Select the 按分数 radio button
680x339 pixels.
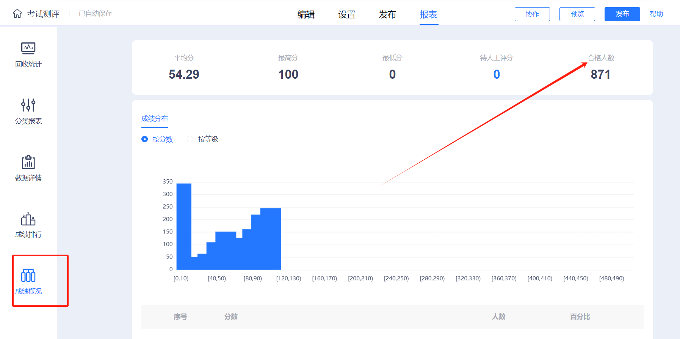[x=144, y=139]
